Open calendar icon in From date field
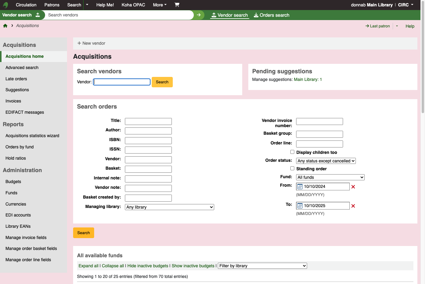 pyautogui.click(x=300, y=187)
